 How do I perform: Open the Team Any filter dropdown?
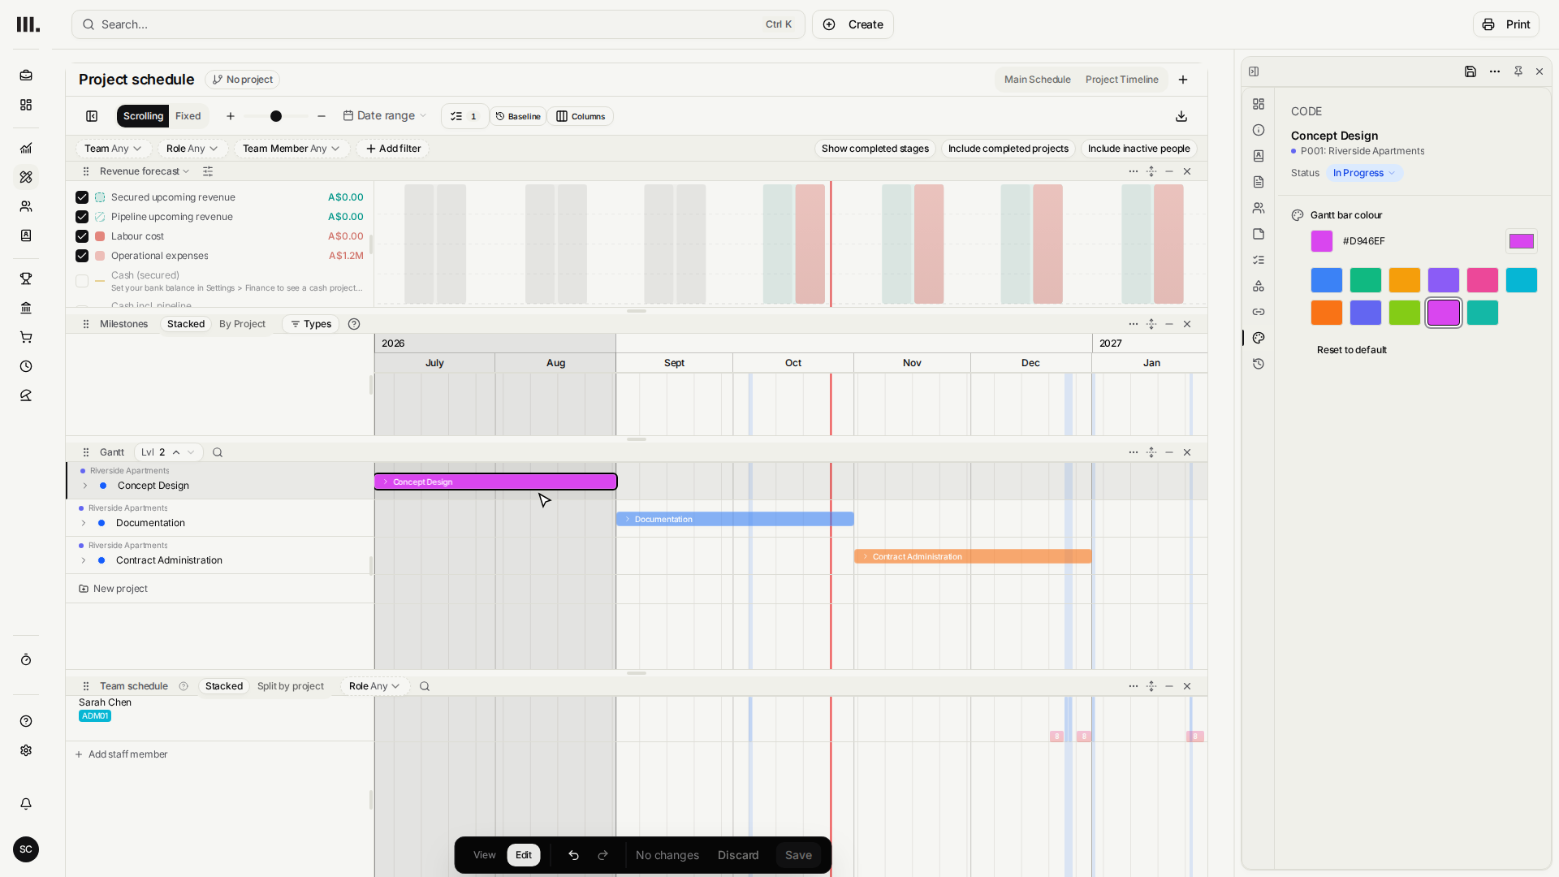click(114, 149)
